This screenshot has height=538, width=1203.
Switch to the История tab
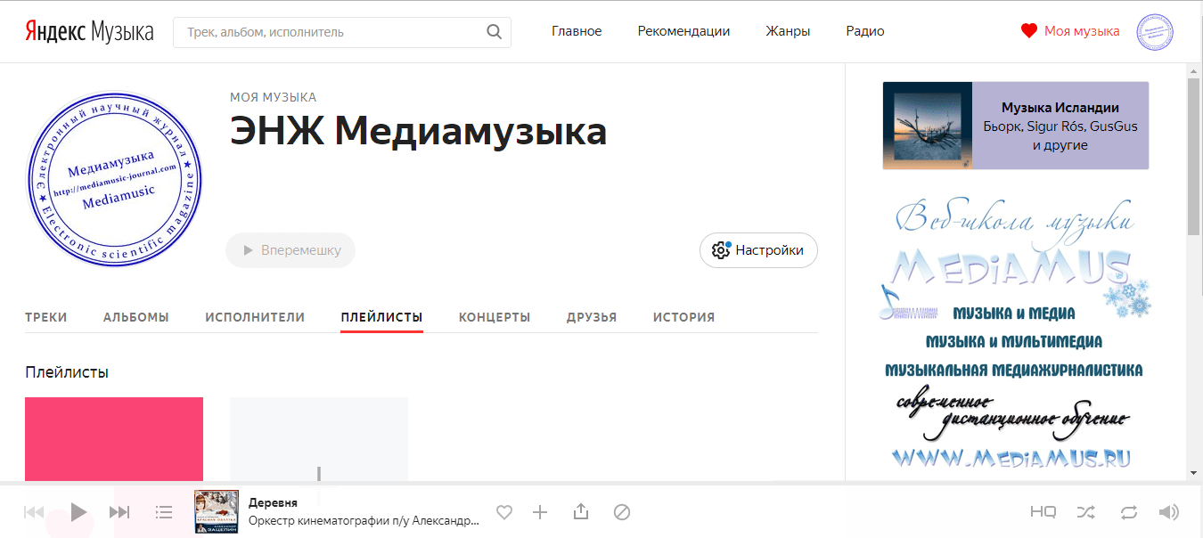coord(683,317)
